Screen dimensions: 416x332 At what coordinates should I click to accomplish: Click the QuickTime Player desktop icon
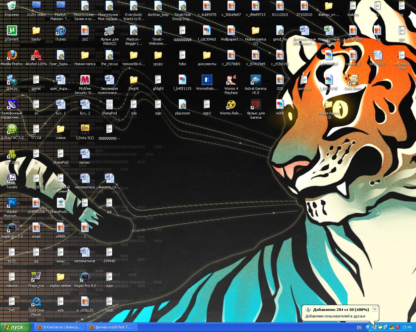[x=36, y=302]
